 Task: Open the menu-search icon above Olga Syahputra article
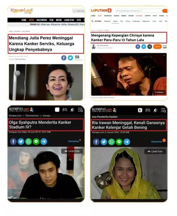click(x=80, y=110)
